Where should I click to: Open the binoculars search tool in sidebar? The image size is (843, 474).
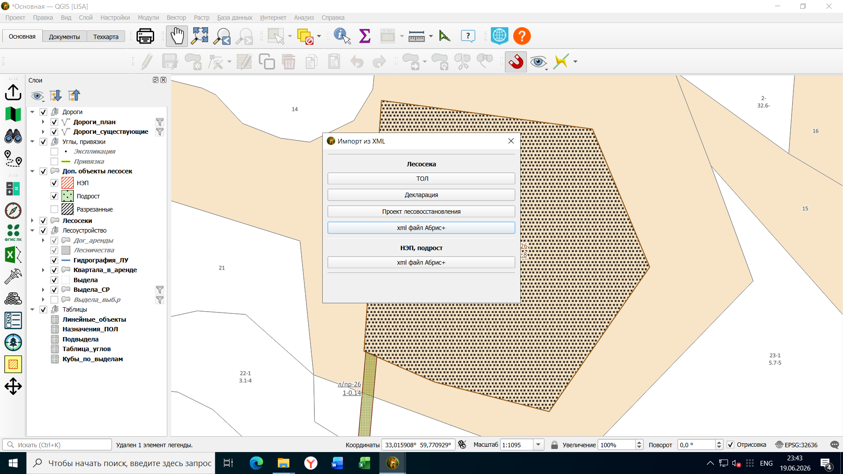point(13,136)
